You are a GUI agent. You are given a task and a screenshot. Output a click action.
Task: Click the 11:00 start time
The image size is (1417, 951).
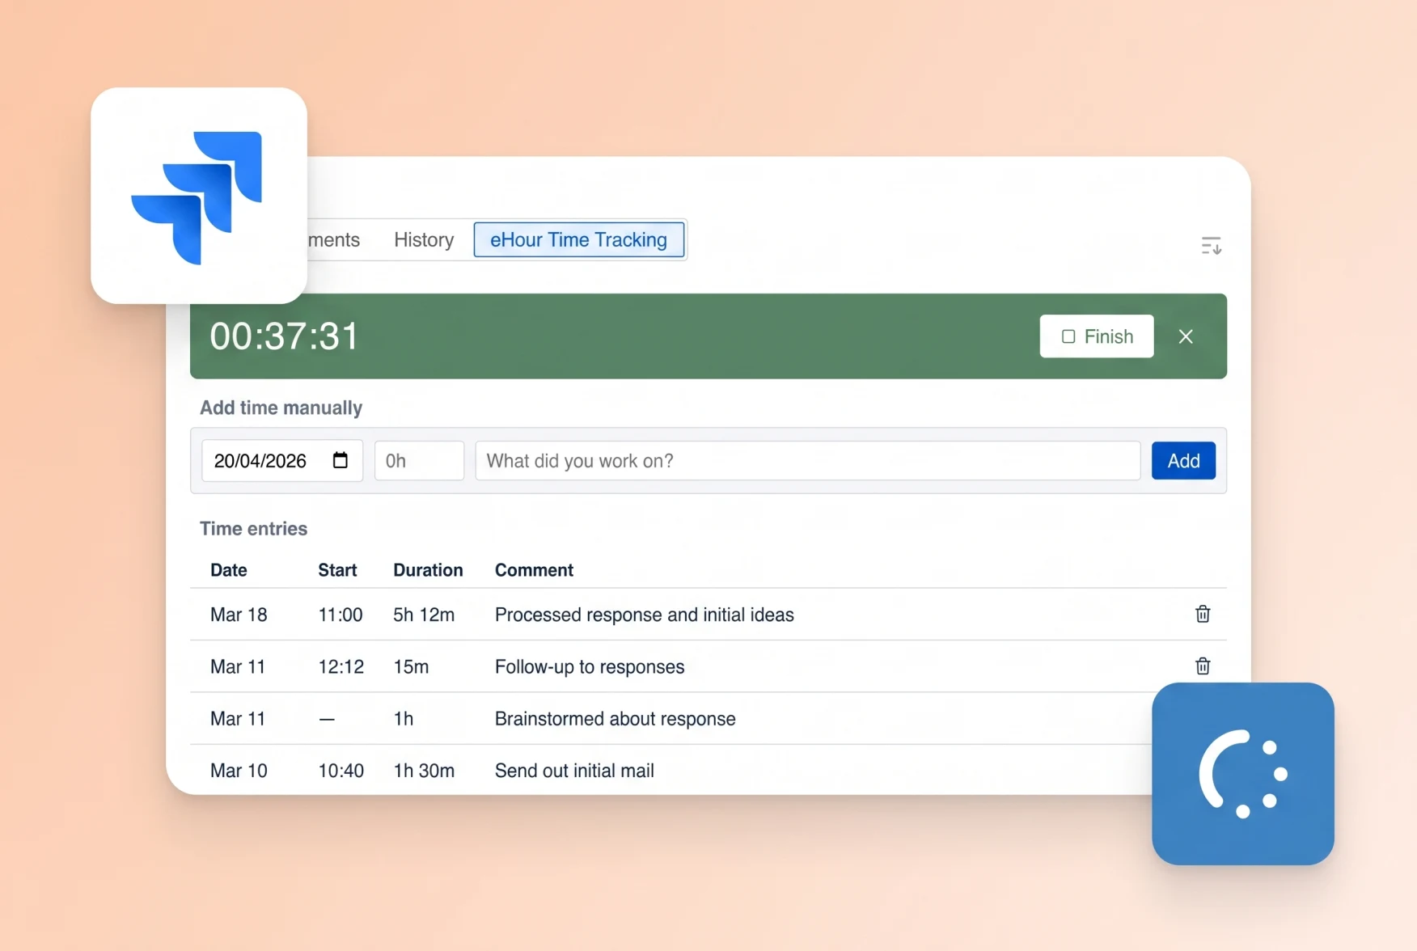pos(341,615)
